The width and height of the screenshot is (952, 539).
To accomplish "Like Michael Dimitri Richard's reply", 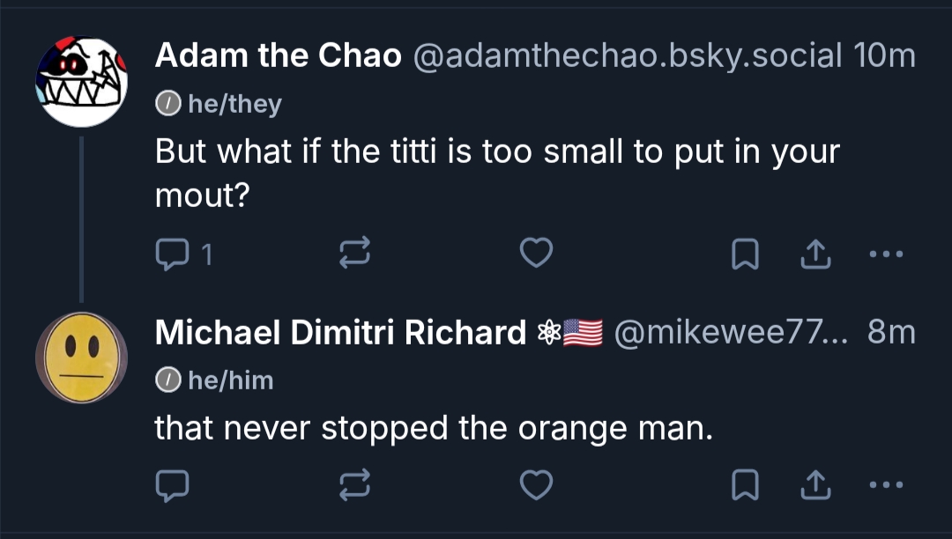I will pyautogui.click(x=536, y=484).
